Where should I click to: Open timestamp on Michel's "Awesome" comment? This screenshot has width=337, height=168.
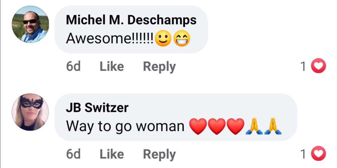point(73,67)
